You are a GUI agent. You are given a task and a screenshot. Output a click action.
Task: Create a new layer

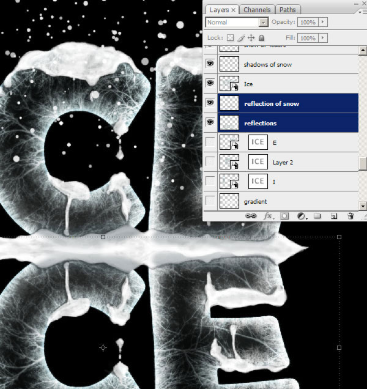[x=334, y=216]
